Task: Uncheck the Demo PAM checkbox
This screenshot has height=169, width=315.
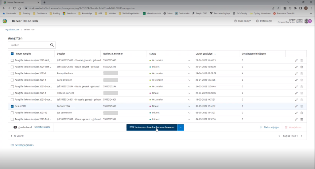Action: [x=12, y=106]
